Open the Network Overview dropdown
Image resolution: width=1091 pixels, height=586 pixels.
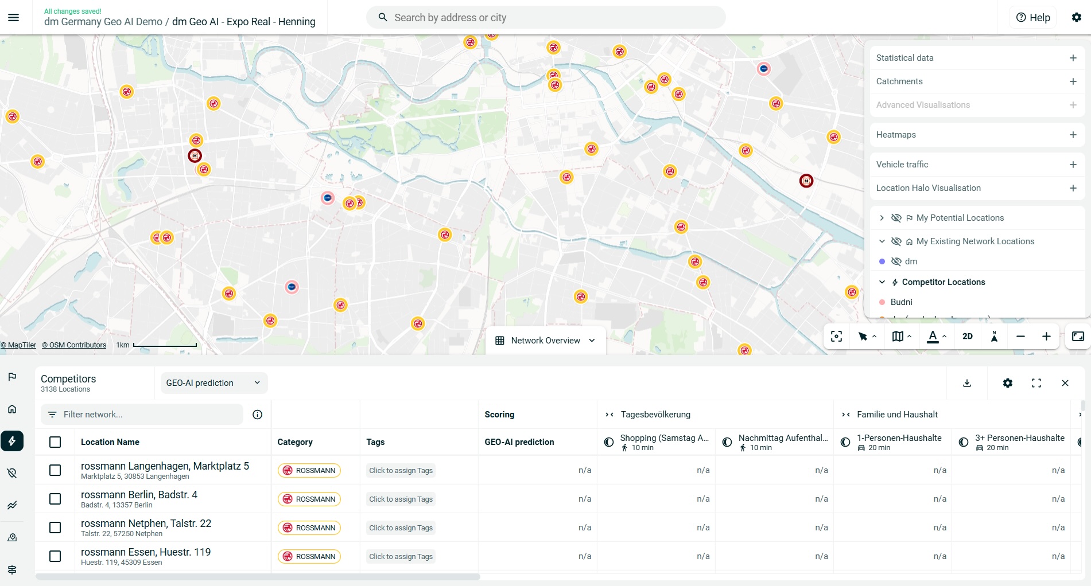tap(546, 341)
